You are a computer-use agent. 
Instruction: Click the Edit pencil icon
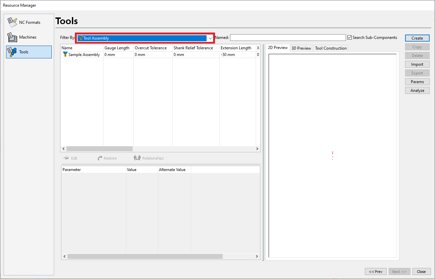66,158
